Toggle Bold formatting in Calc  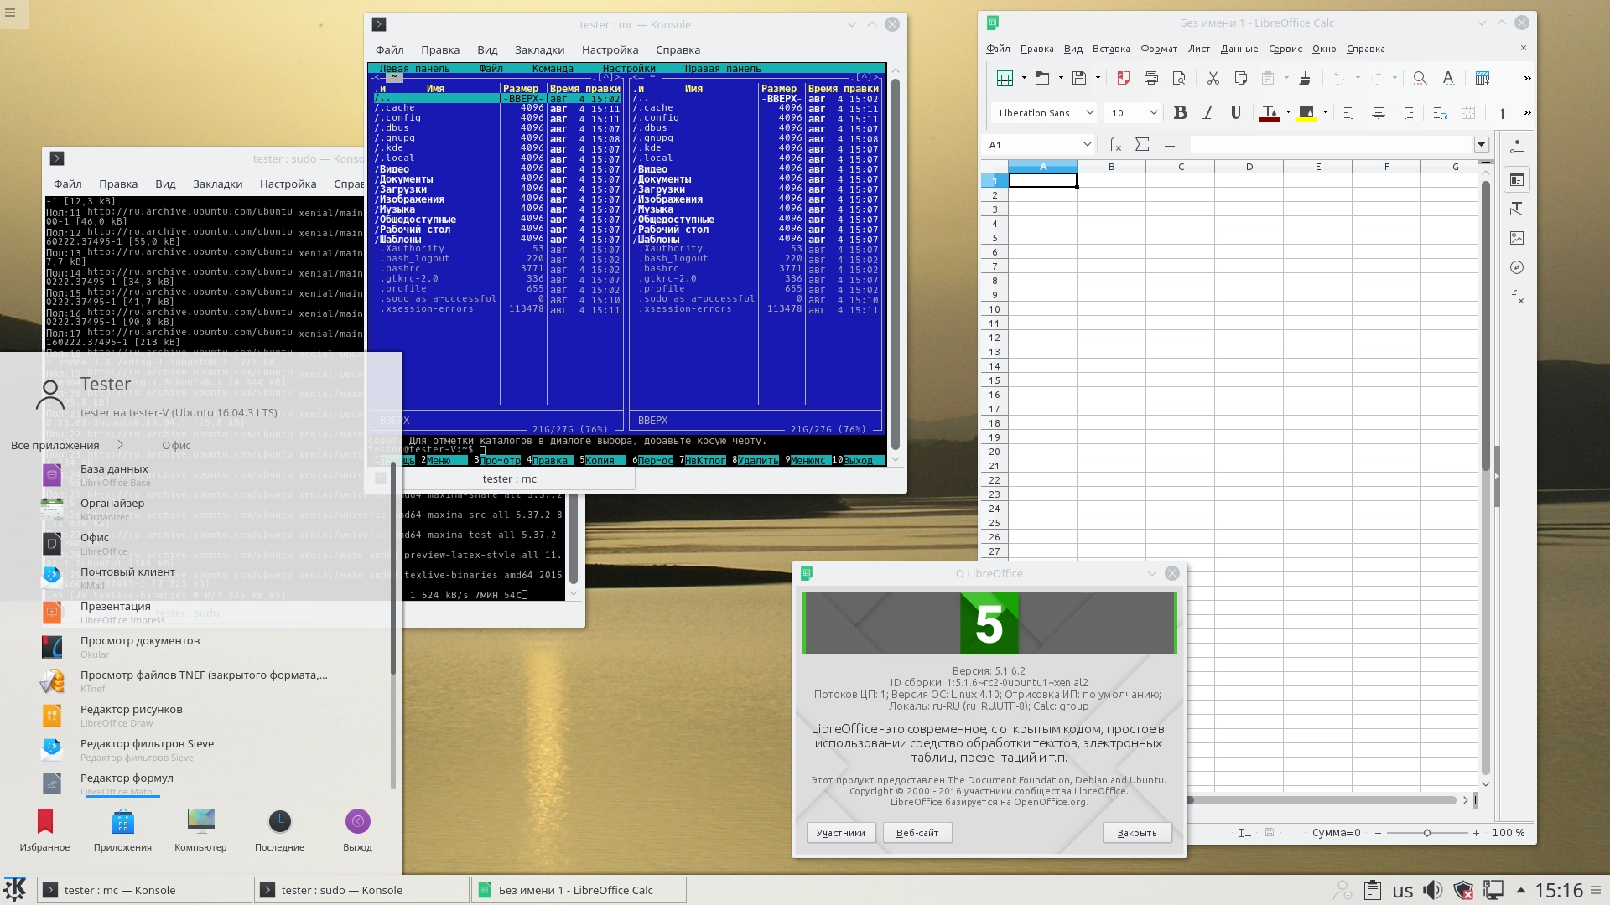(1180, 112)
